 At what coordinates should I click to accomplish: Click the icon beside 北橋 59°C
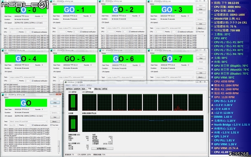[x=212, y=58]
